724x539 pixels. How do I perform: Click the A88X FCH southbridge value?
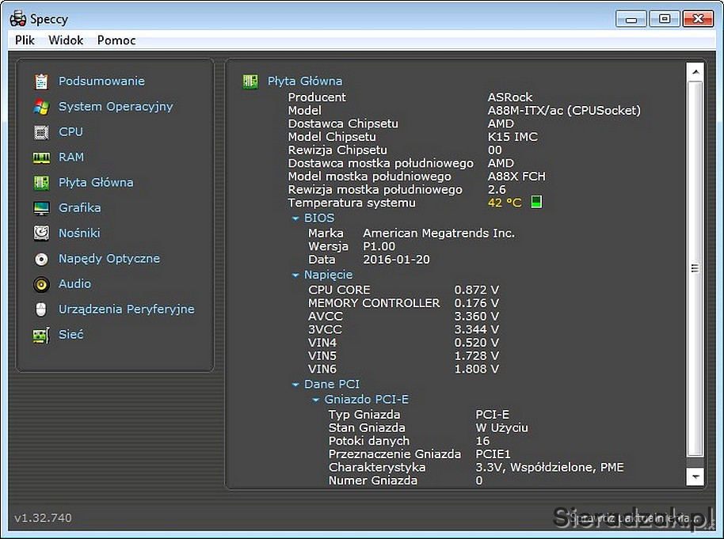[x=516, y=177]
